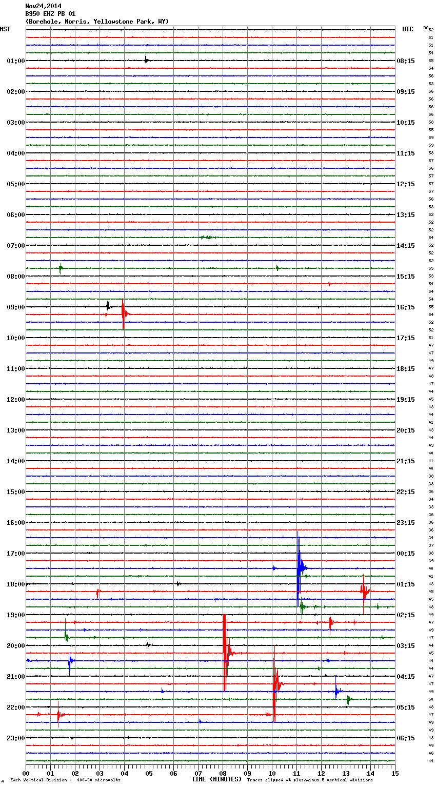Click the 00 minute tick label
436x787 pixels.
26,773
